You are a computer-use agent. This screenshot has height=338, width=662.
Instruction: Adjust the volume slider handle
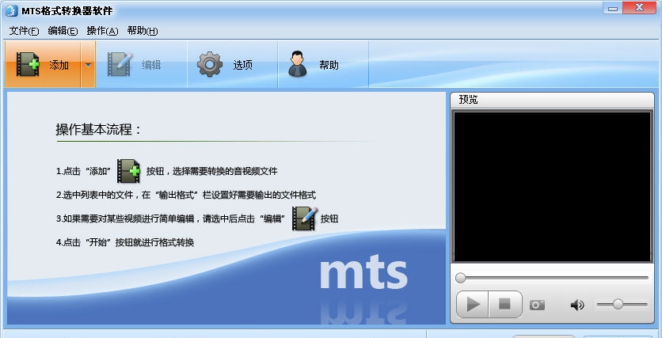coord(618,304)
